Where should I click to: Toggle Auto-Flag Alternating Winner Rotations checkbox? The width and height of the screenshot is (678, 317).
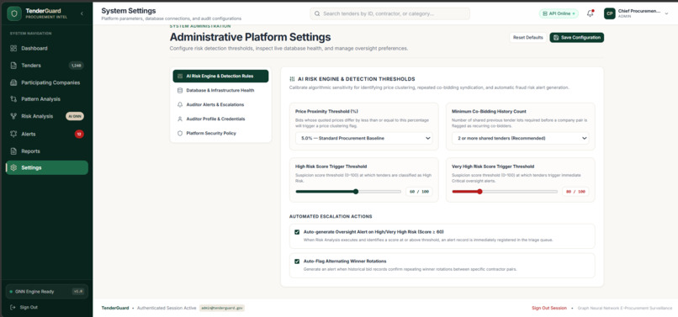pyautogui.click(x=297, y=262)
